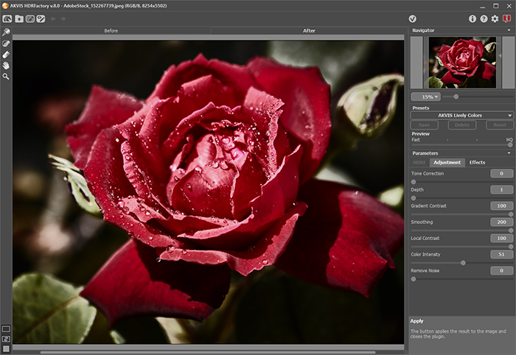This screenshot has width=516, height=355.
Task: Open Help via question mark icon
Action: pos(484,18)
